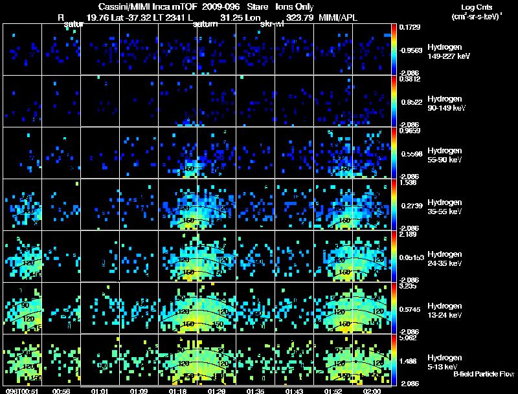This screenshot has height=394, width=518.
Task: Click the 'Ions Only' title text
Action: [x=295, y=6]
